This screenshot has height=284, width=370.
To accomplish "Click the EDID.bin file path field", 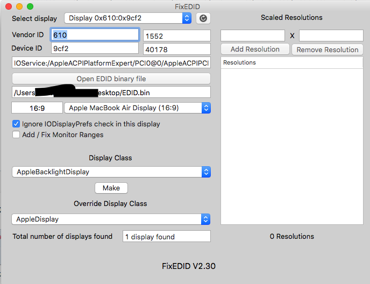I will coord(111,93).
